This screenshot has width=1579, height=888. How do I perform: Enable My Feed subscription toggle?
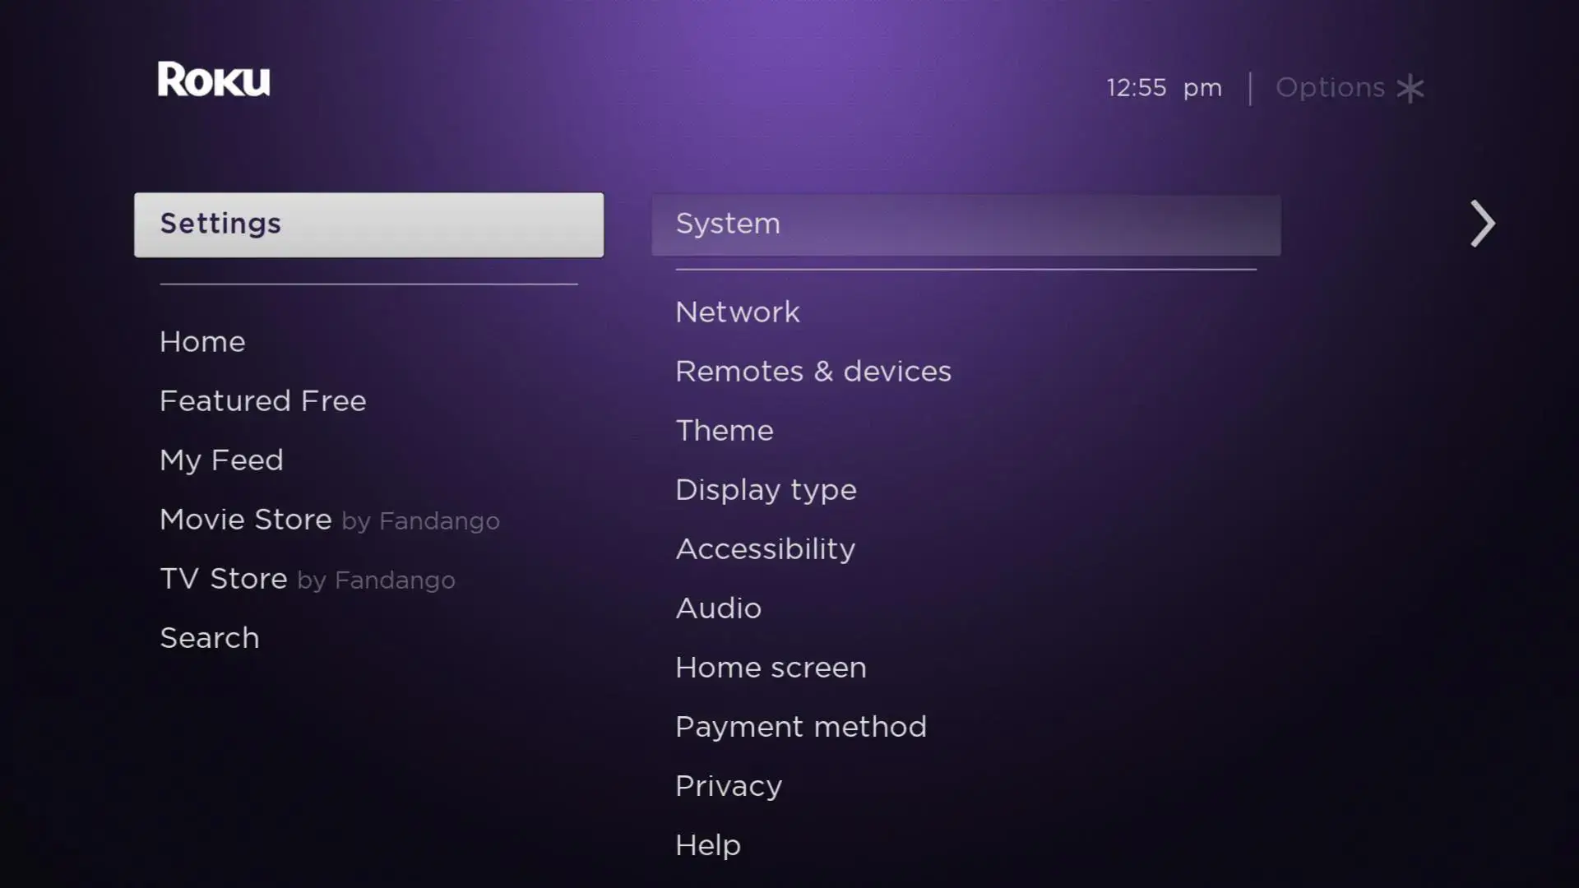point(221,459)
